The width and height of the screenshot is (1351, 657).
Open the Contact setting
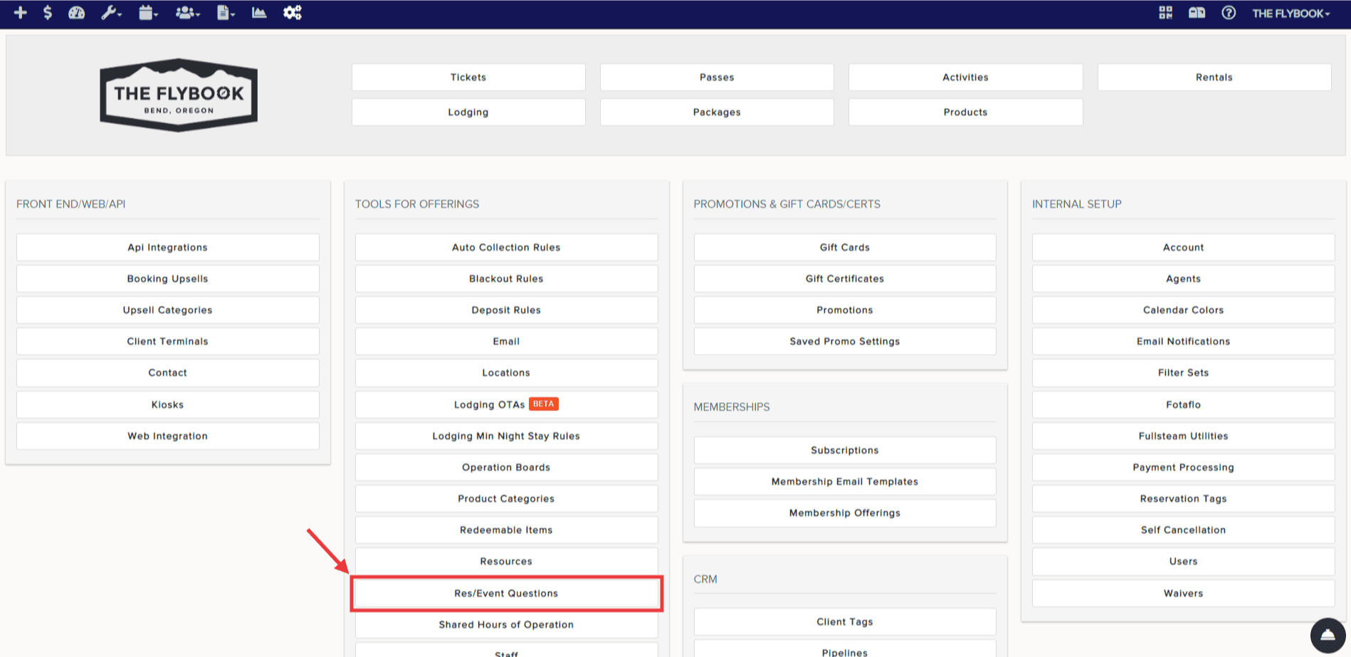168,373
